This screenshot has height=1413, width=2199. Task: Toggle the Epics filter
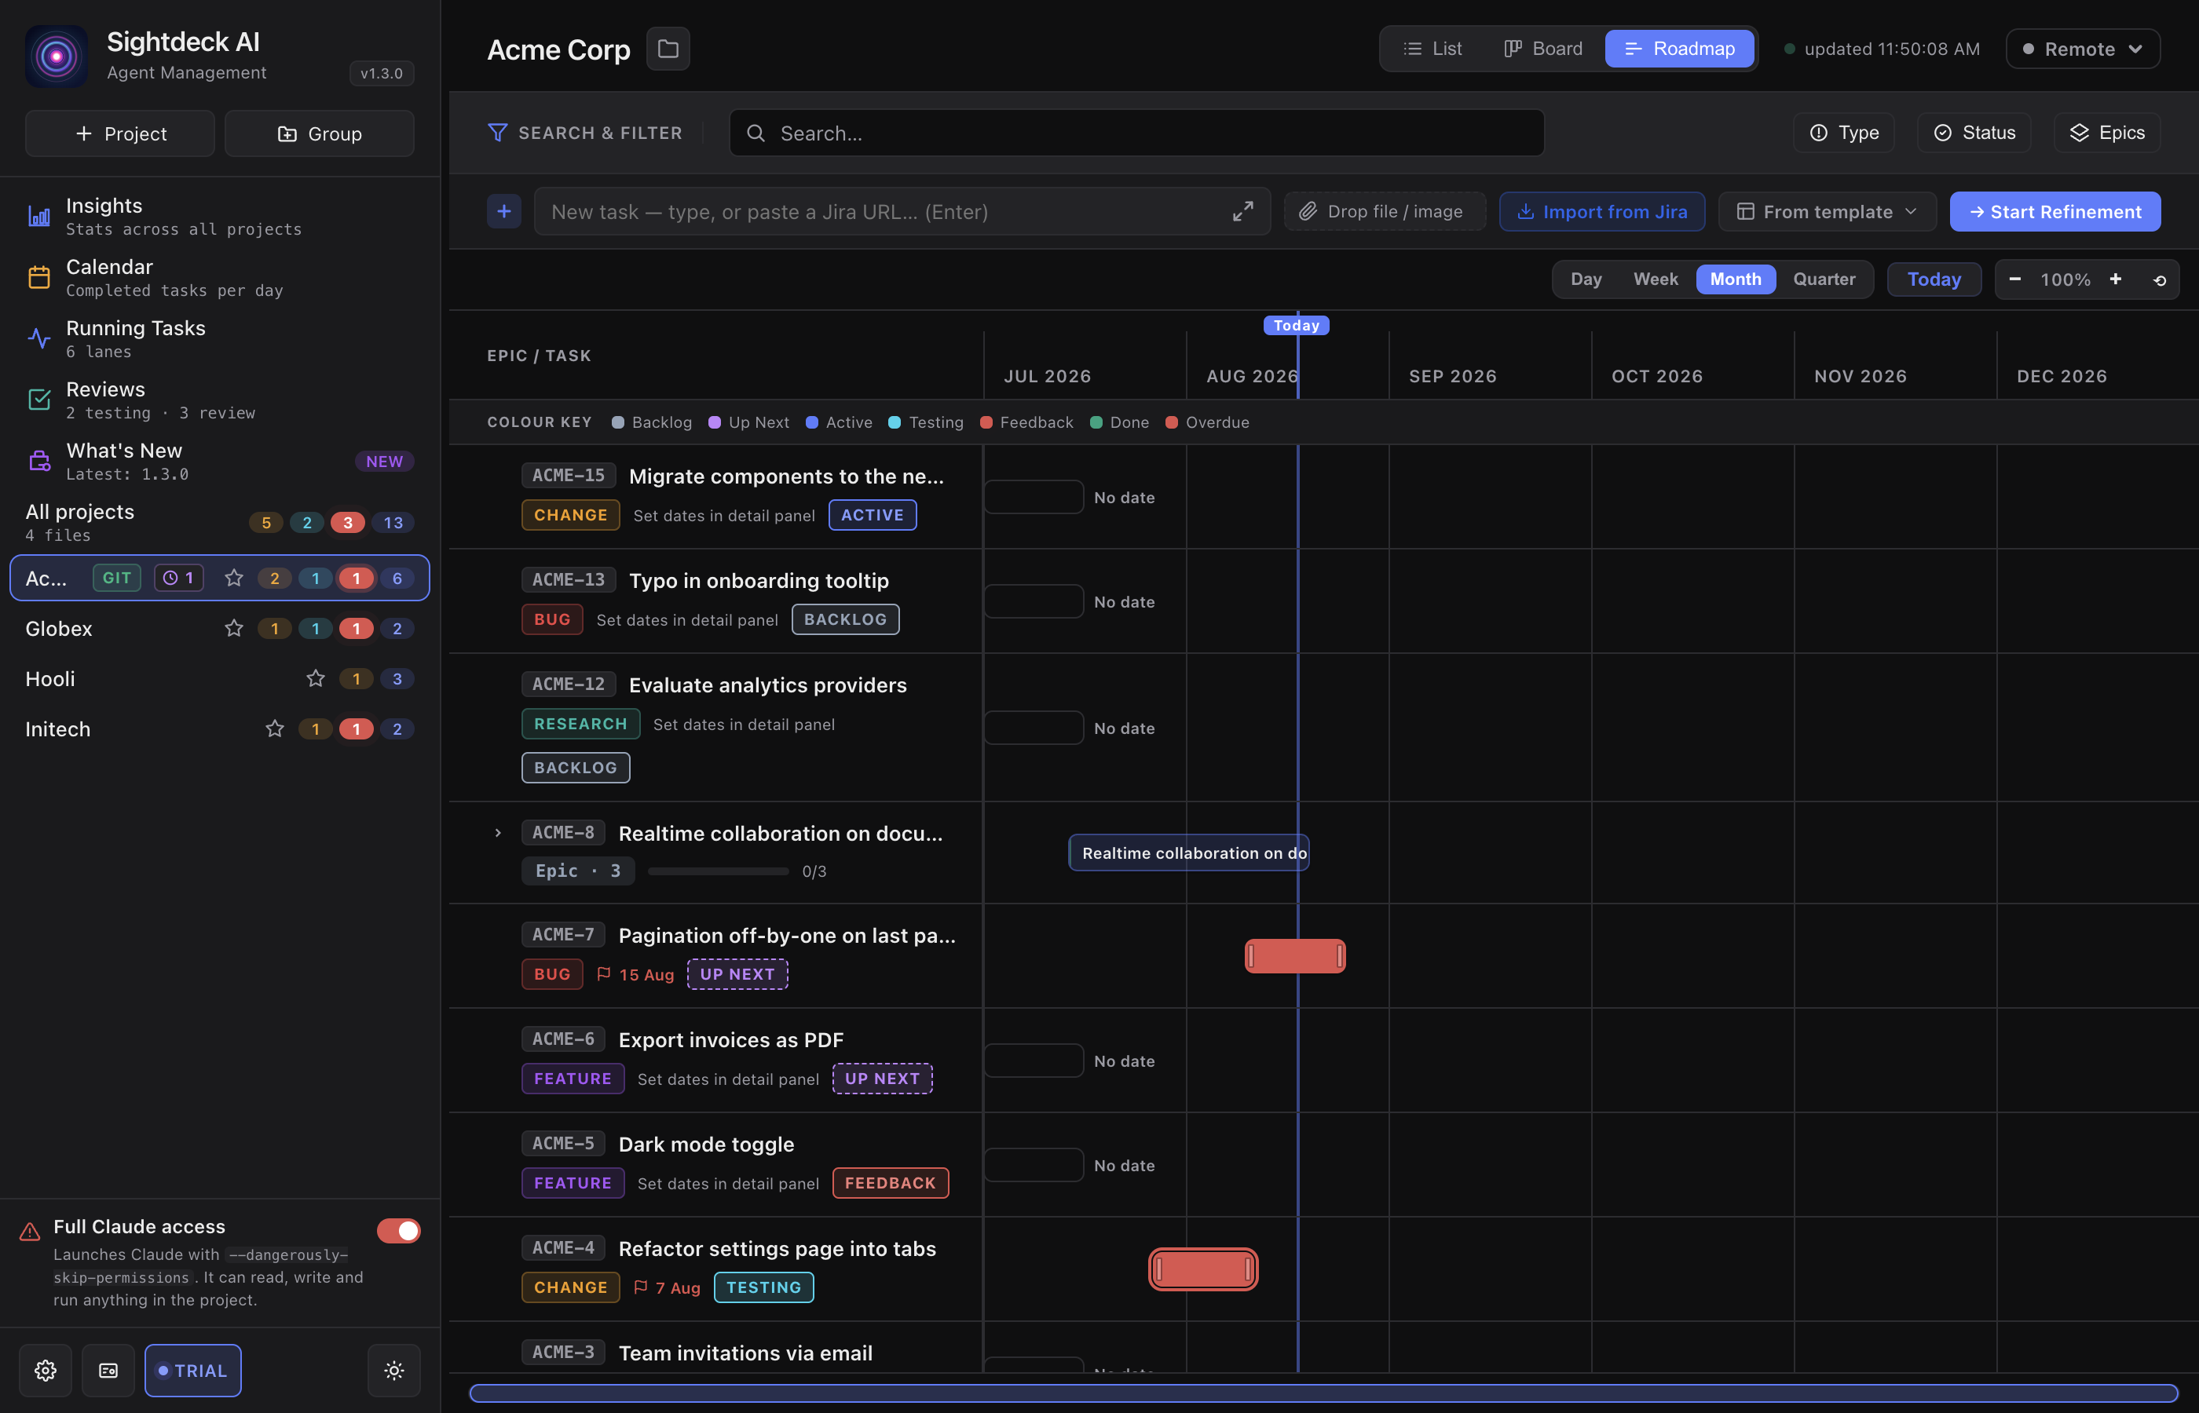(2106, 133)
